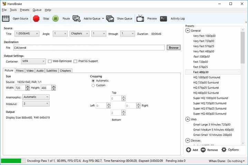The height and width of the screenshot is (165, 248).
Task: Click the presets list scrollbar
Action: pos(242,47)
